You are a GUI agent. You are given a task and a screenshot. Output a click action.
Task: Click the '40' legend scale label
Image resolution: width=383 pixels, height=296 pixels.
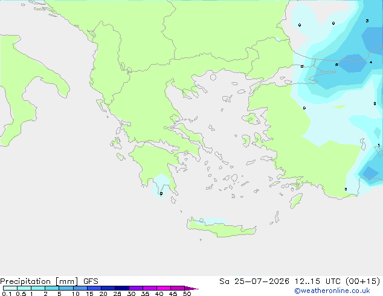pyautogui.click(x=159, y=294)
